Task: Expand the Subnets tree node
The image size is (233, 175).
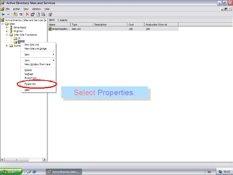Action: 7,46
